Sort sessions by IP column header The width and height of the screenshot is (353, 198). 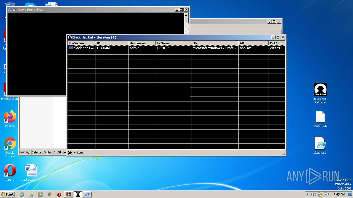[x=112, y=43]
